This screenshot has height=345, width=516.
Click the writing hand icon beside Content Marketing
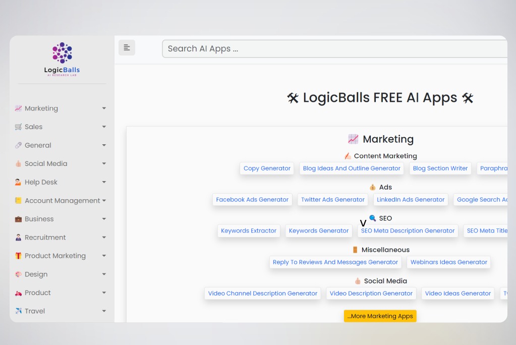(x=348, y=156)
